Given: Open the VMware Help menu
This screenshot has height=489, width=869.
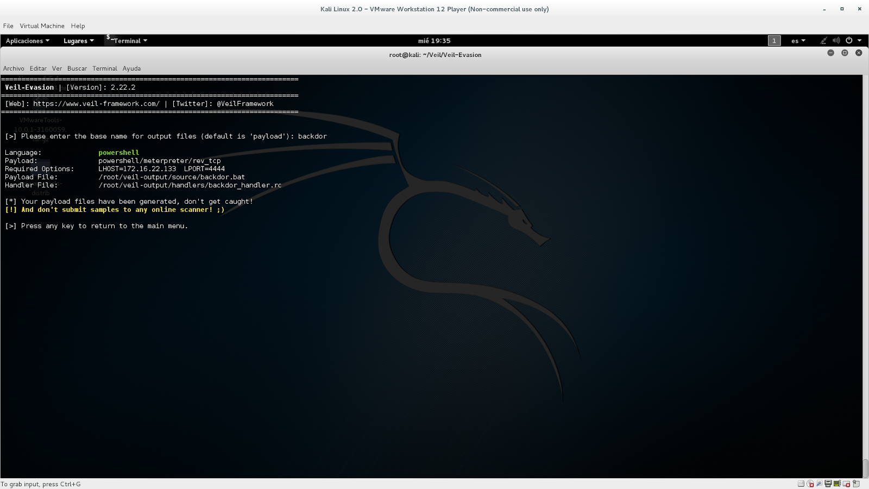Looking at the screenshot, I should click(x=78, y=26).
